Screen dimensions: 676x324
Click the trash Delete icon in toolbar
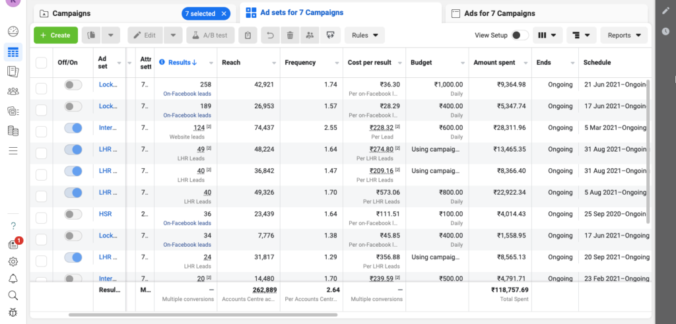pos(290,36)
